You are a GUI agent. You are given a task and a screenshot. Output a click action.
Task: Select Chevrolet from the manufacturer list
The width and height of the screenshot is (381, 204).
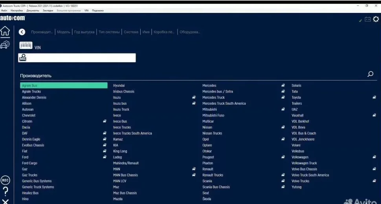pyautogui.click(x=29, y=115)
